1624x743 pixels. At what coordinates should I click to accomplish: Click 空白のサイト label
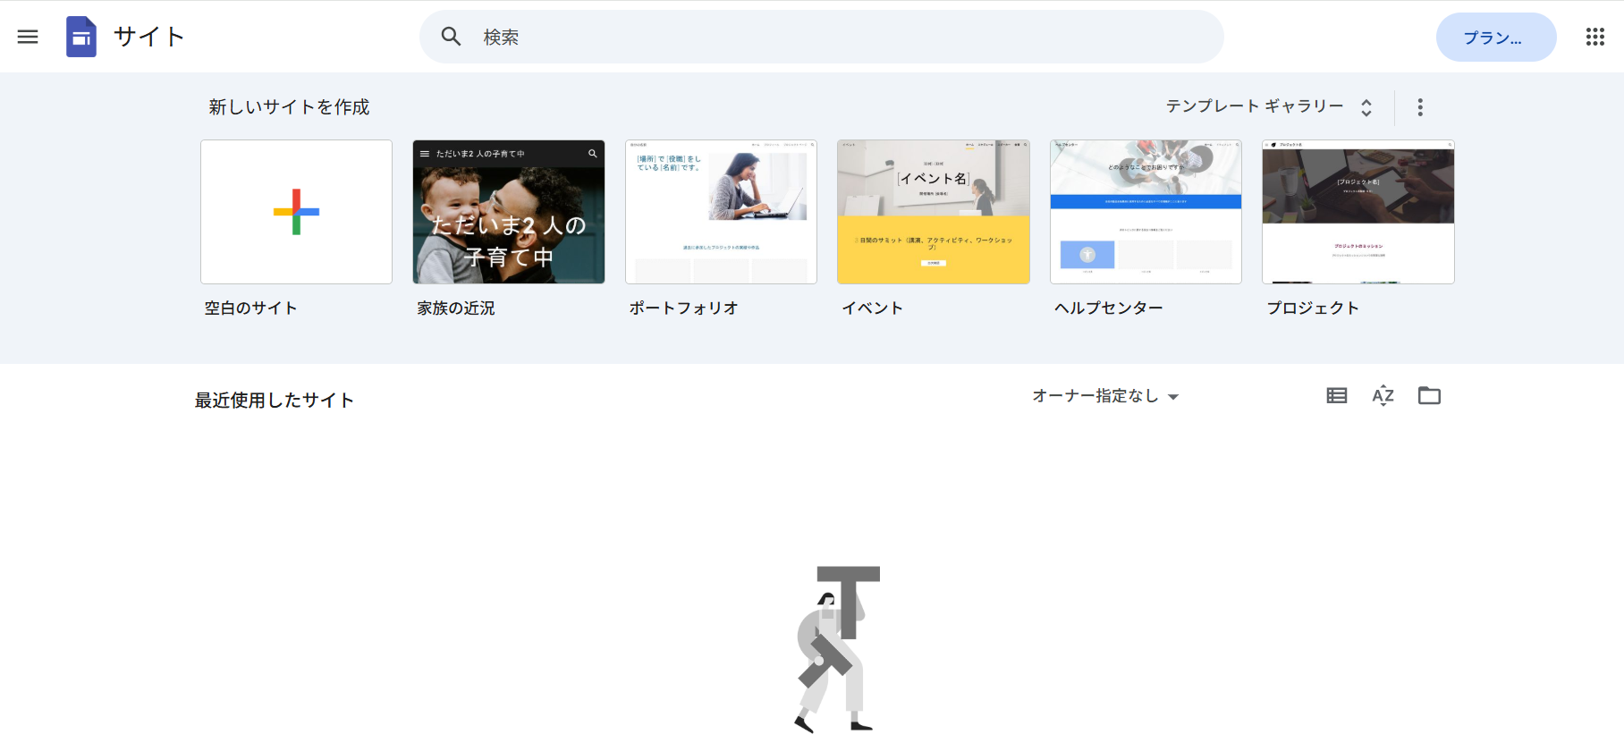tap(250, 308)
